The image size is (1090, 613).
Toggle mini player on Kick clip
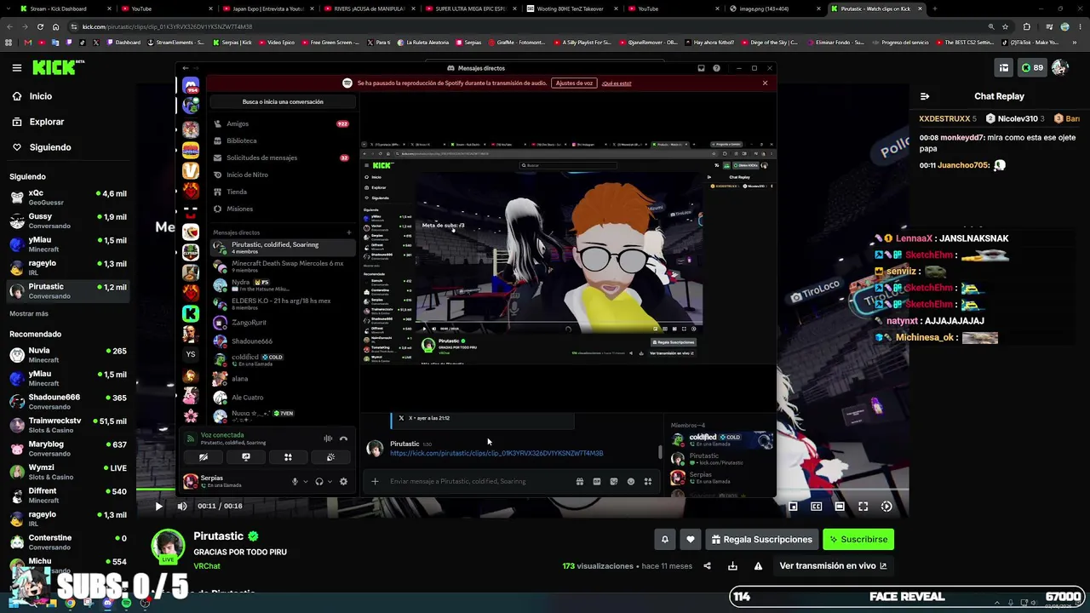click(x=793, y=507)
